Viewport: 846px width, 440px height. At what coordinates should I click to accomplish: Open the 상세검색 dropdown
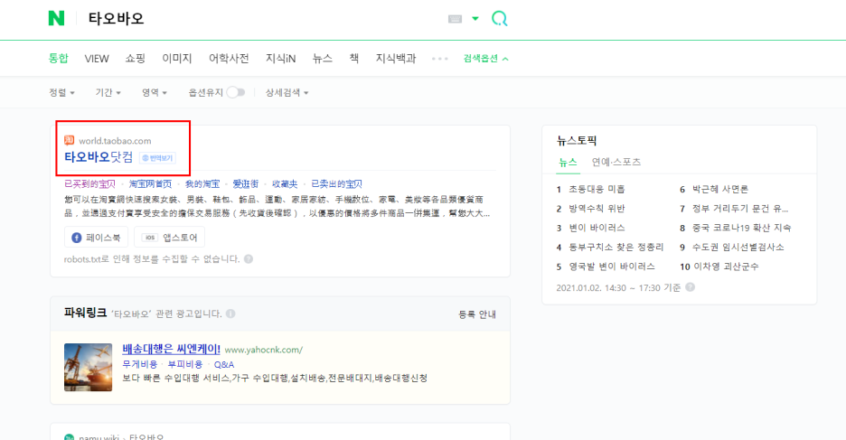point(287,93)
